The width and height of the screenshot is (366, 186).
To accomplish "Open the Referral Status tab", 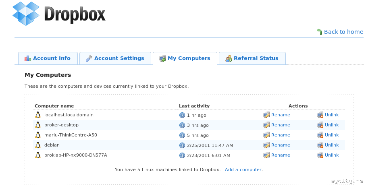I will (x=252, y=58).
